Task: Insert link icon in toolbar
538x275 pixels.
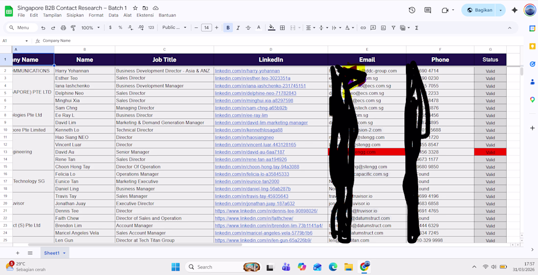Action: tap(363, 28)
